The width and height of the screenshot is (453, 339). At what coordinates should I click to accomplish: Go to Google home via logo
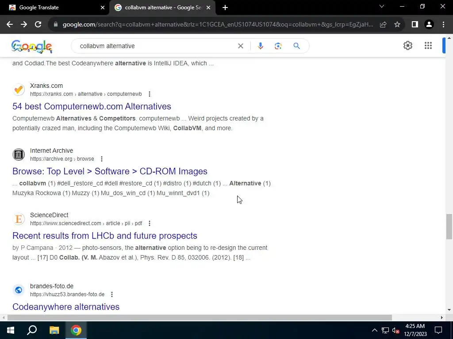pyautogui.click(x=32, y=46)
